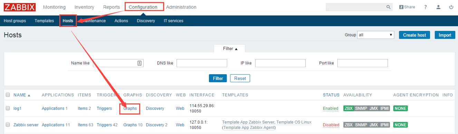Image resolution: width=458 pixels, height=134 pixels.
Task: Click the Port like input field
Action: tap(363, 63)
